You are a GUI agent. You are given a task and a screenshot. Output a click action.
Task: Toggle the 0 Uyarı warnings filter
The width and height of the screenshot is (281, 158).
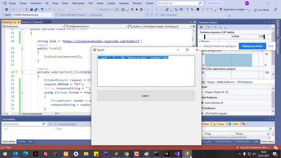(x=219, y=124)
